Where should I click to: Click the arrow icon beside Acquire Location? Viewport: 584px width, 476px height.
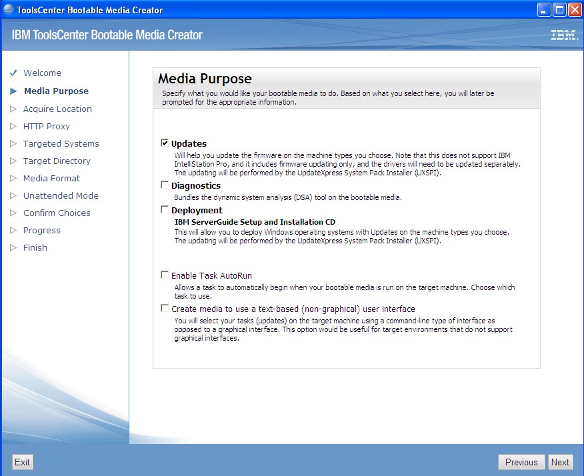[x=13, y=109]
